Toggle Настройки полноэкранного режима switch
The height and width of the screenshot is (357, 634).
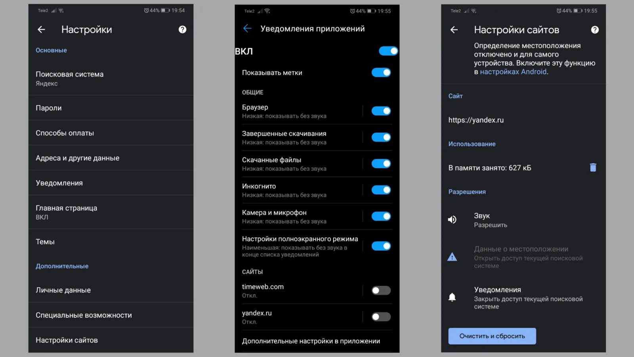pos(381,246)
